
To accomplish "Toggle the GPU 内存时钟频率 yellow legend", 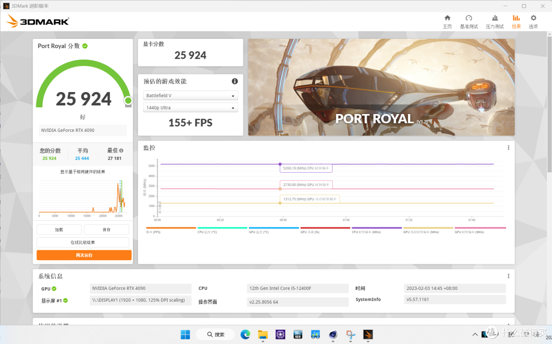I will coord(428,228).
